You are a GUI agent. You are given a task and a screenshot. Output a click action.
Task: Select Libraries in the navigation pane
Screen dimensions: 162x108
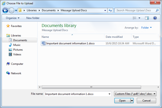[16, 35]
